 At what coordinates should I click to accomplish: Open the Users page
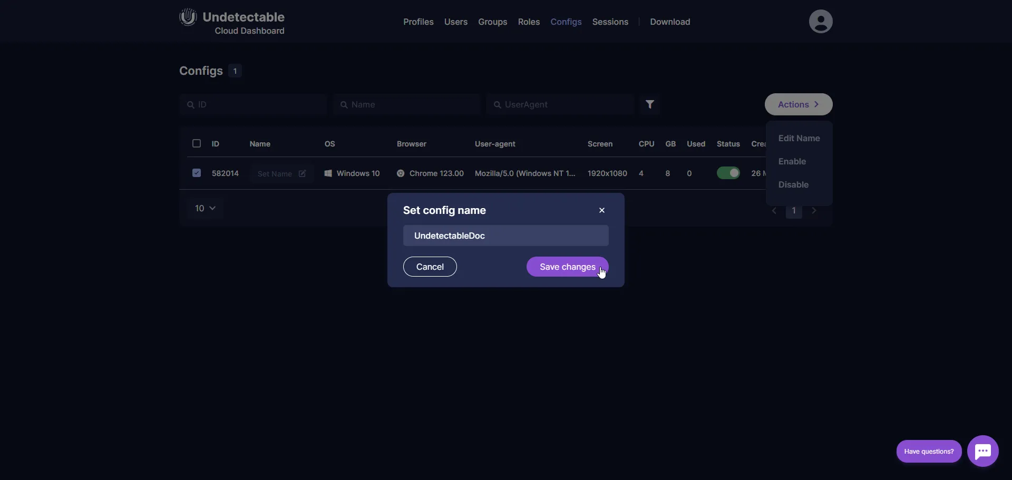tap(456, 22)
